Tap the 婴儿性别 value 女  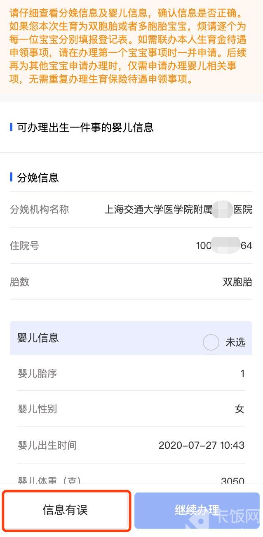240,409
